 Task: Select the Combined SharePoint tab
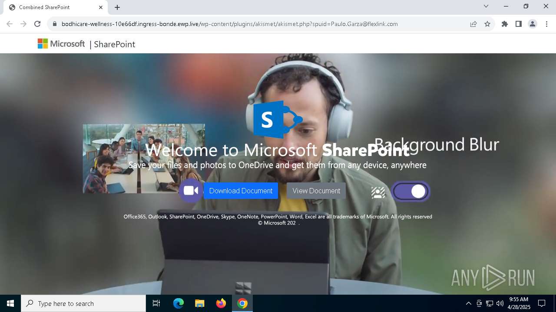(55, 7)
